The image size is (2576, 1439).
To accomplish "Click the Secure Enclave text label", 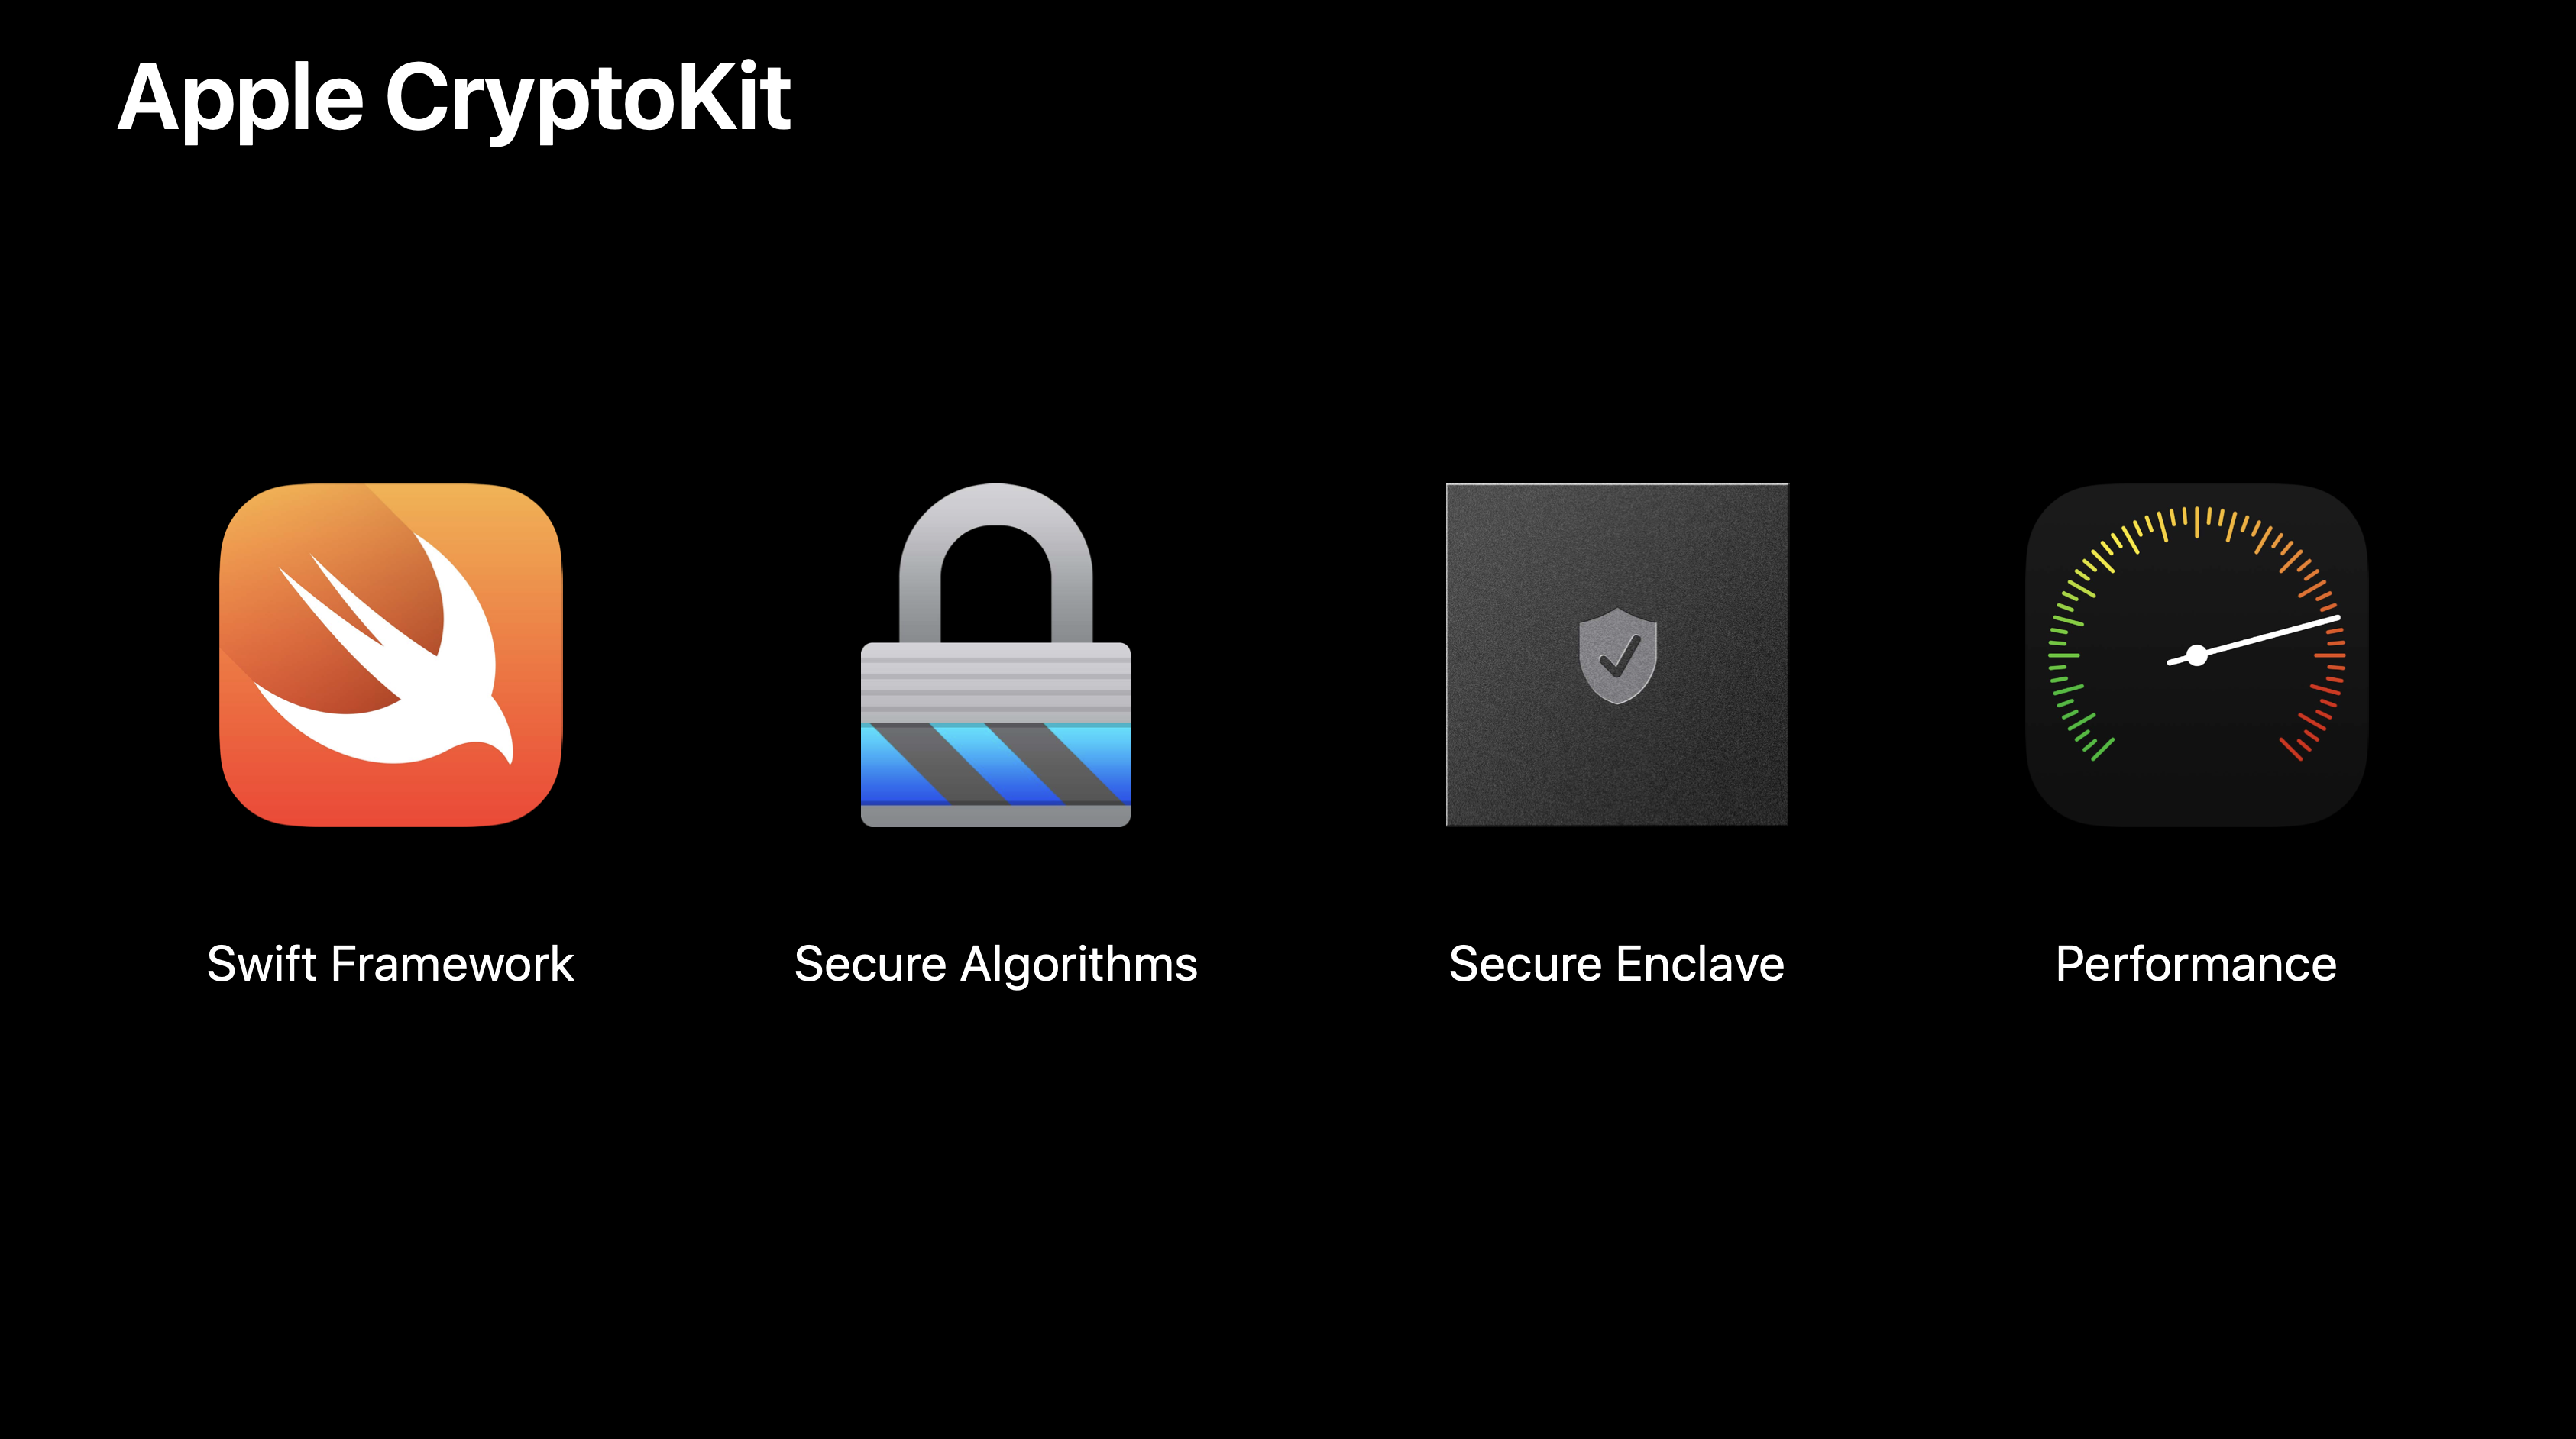I will pyautogui.click(x=1617, y=964).
